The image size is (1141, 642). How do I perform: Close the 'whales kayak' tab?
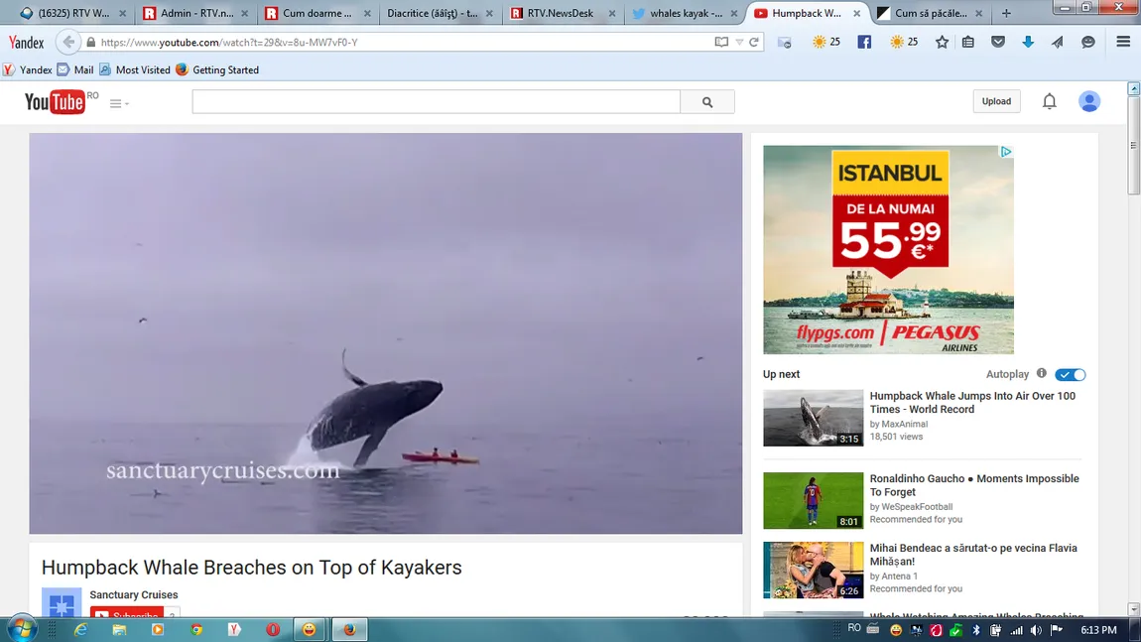pyautogui.click(x=734, y=13)
